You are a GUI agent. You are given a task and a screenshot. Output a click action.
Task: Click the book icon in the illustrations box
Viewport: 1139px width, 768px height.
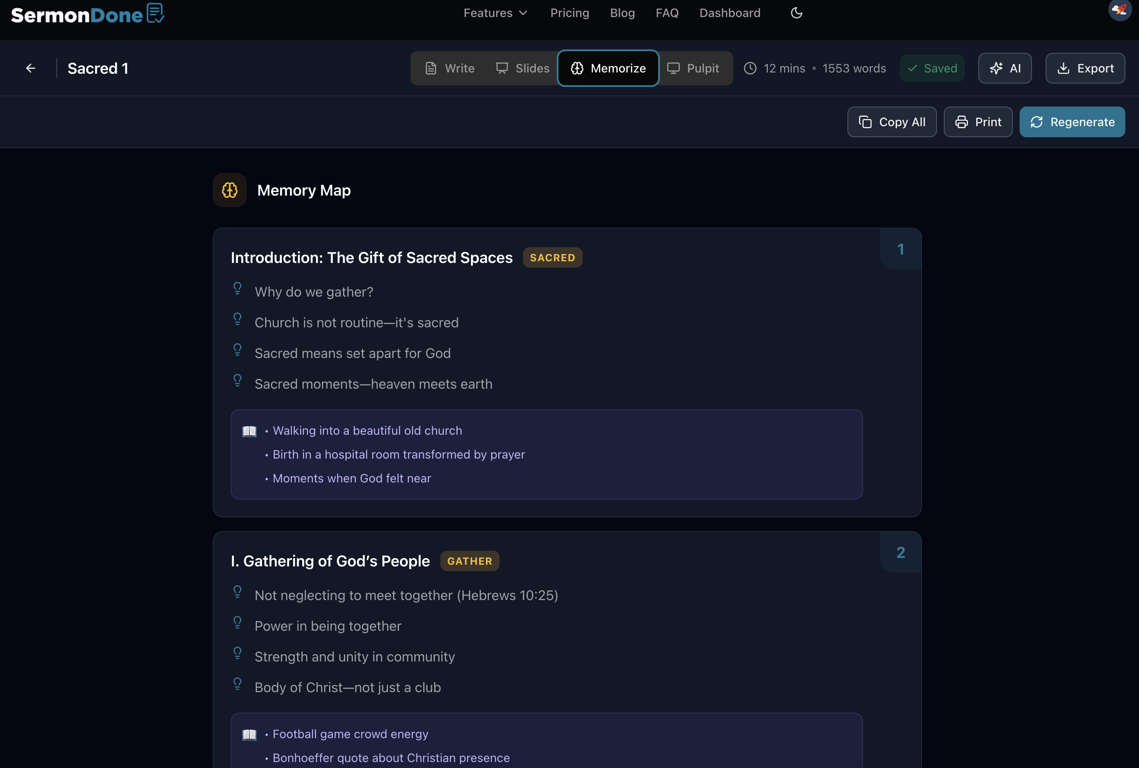coord(249,431)
